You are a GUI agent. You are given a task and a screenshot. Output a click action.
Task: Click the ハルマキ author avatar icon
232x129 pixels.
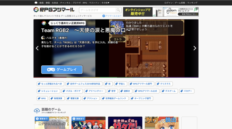click(43, 38)
